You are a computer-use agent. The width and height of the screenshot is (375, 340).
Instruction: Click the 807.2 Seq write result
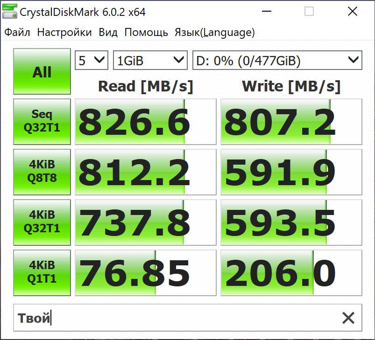coord(291,122)
